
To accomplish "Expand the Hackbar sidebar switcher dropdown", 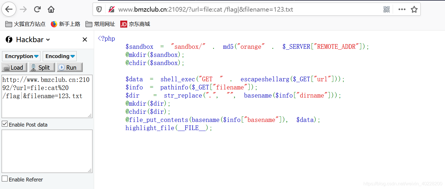I will (x=48, y=40).
